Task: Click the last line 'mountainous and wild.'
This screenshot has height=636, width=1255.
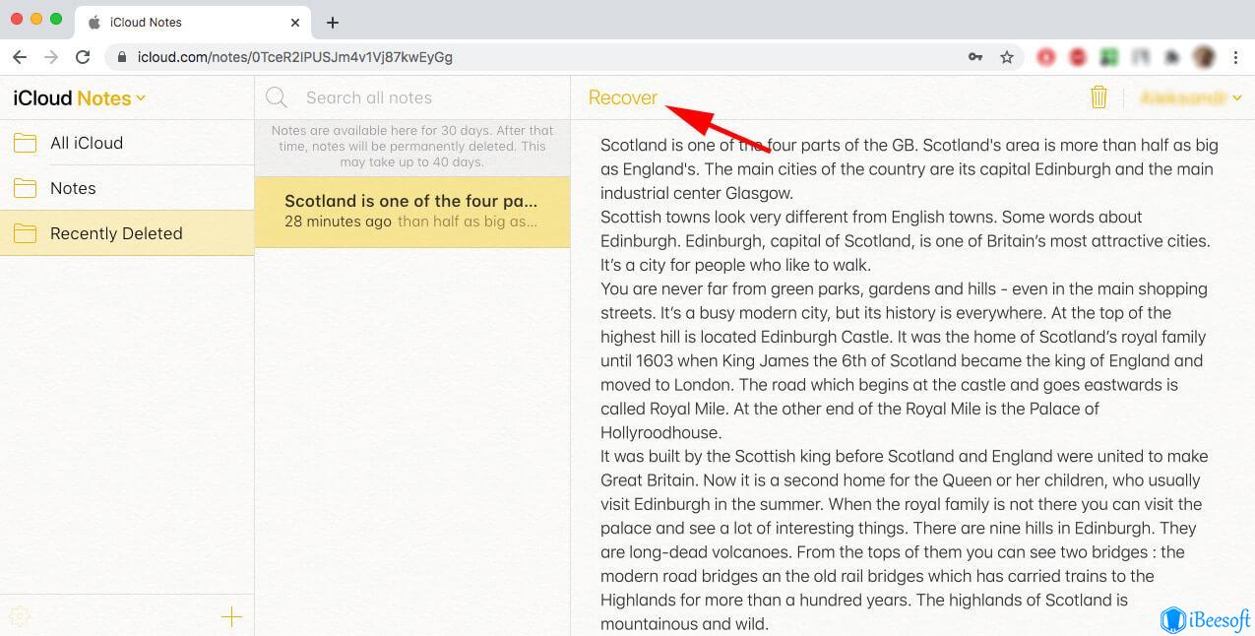Action: click(684, 623)
